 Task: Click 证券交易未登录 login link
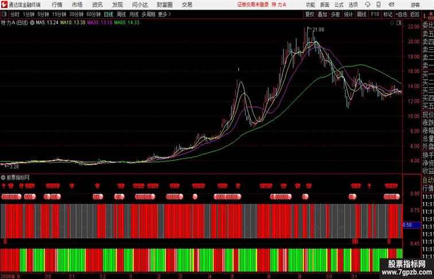point(253,5)
